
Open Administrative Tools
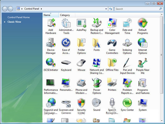(x=66, y=26)
